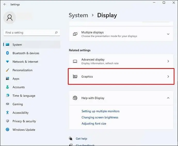Click the search magnifier icon
Screen dimensions: 178x146
[56, 33]
